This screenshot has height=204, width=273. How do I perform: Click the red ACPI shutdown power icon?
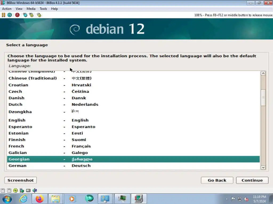17,15
